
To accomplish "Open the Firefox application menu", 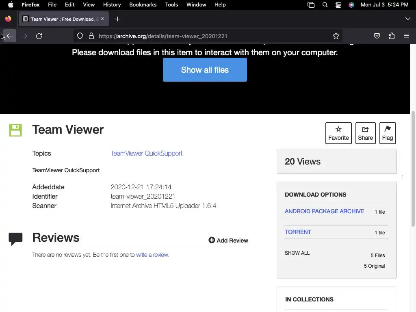I will tap(30, 4).
